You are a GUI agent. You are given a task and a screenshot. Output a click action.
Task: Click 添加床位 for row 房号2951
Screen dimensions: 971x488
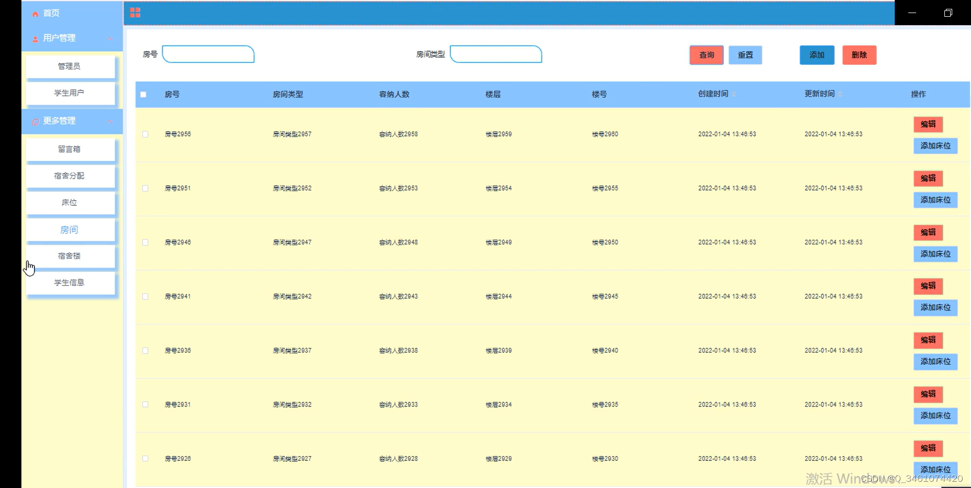[935, 200]
